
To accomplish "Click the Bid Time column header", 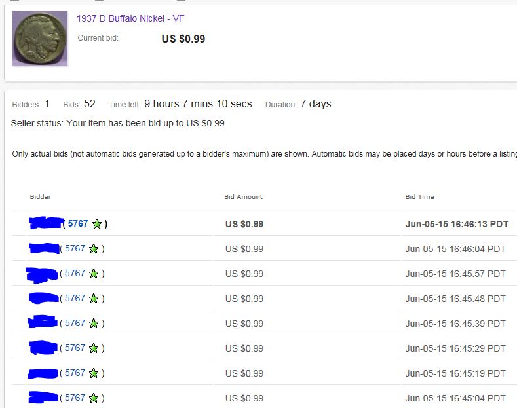I will click(x=419, y=196).
